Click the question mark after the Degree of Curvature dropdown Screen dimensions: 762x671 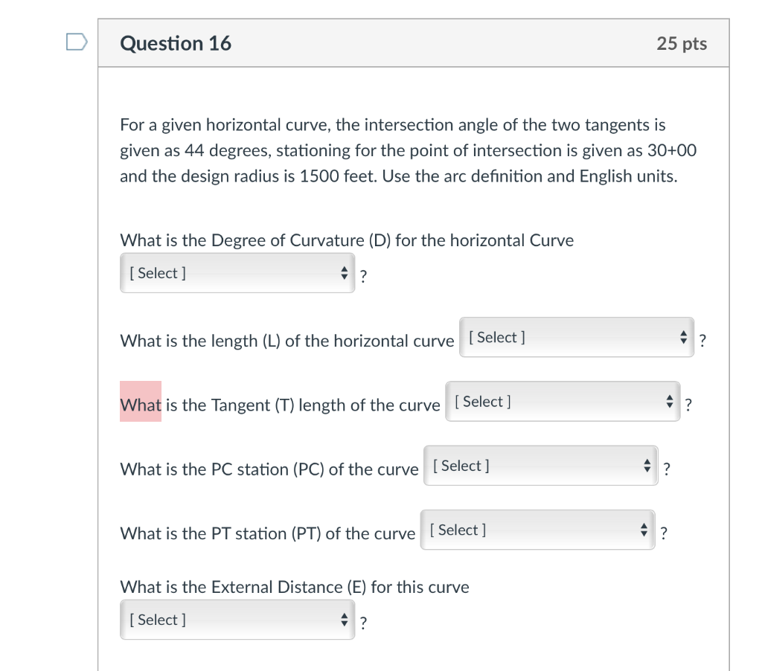point(363,276)
